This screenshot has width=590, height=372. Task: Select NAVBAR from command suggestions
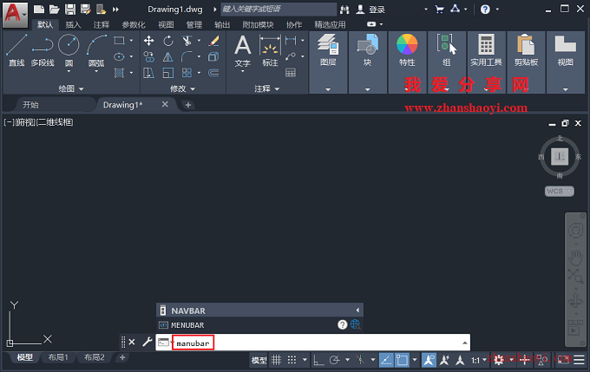pyautogui.click(x=259, y=310)
